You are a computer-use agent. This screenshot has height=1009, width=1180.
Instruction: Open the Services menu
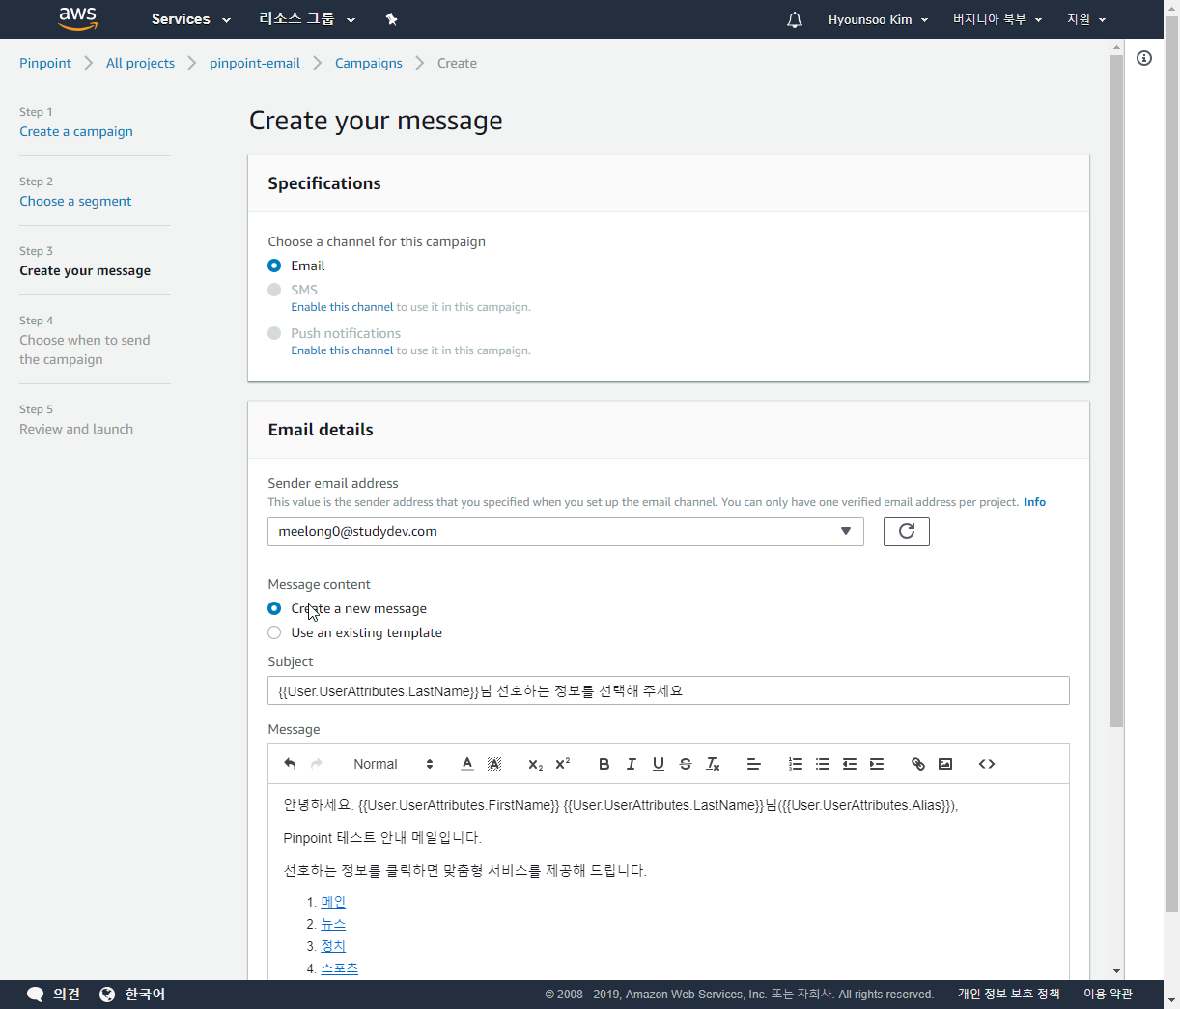191,19
